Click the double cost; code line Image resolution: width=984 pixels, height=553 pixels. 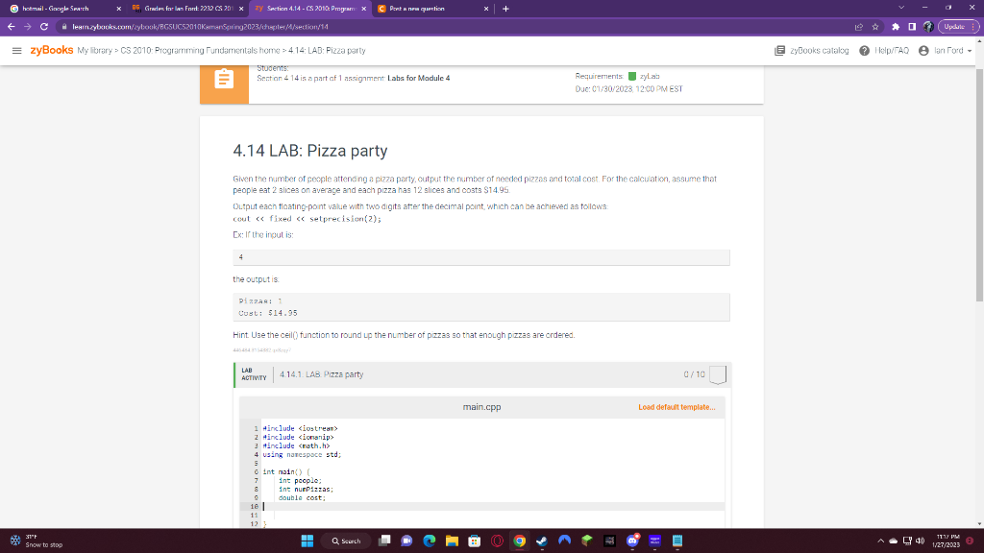[302, 498]
